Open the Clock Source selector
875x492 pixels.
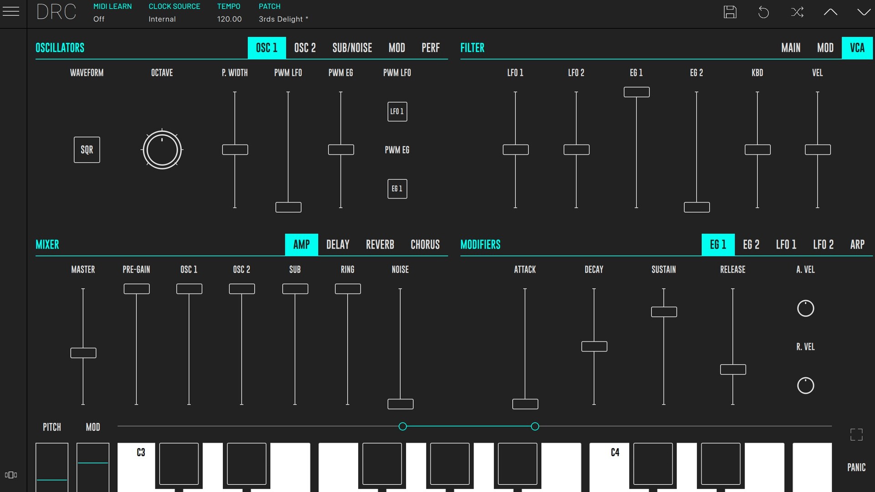point(174,13)
